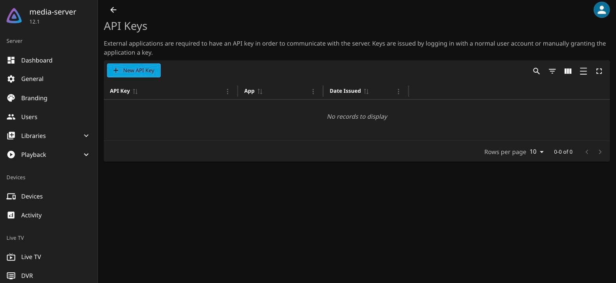Open Activity in the sidebar

pyautogui.click(x=49, y=215)
